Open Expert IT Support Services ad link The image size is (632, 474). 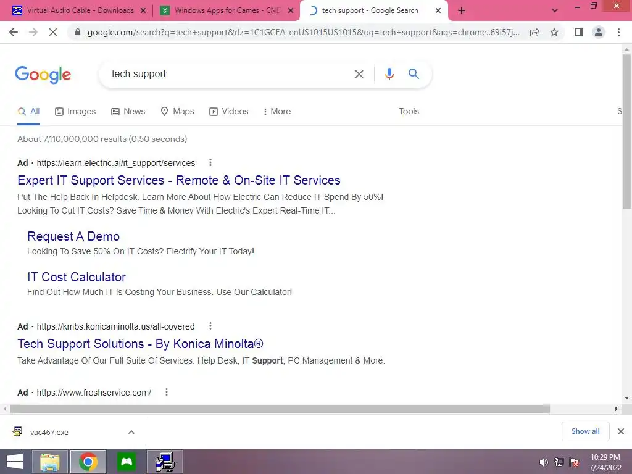coord(178,180)
